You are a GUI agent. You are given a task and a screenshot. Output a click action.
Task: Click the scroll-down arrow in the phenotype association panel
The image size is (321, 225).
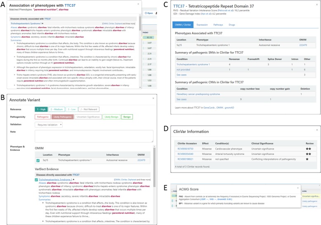tap(139, 88)
